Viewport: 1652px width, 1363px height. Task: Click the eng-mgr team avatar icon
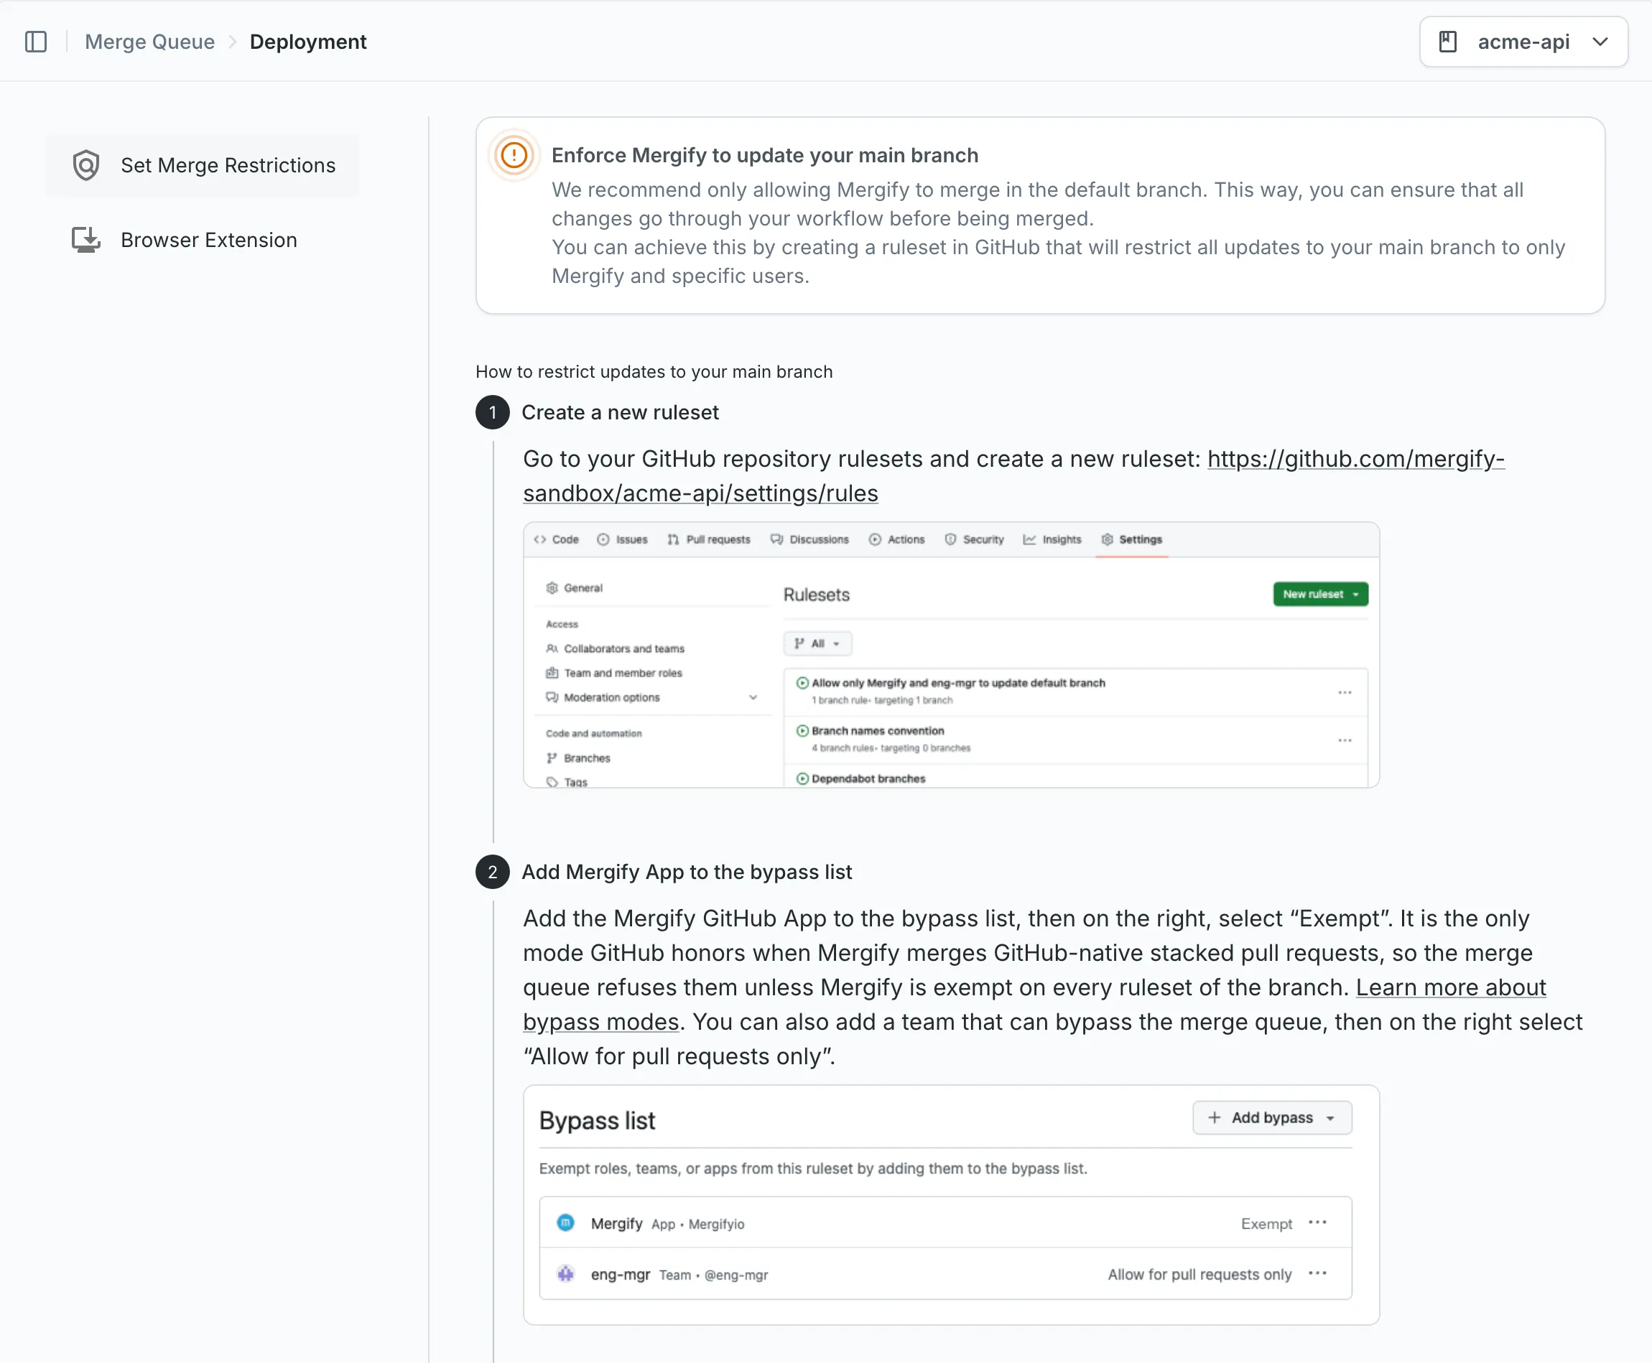[x=565, y=1273]
